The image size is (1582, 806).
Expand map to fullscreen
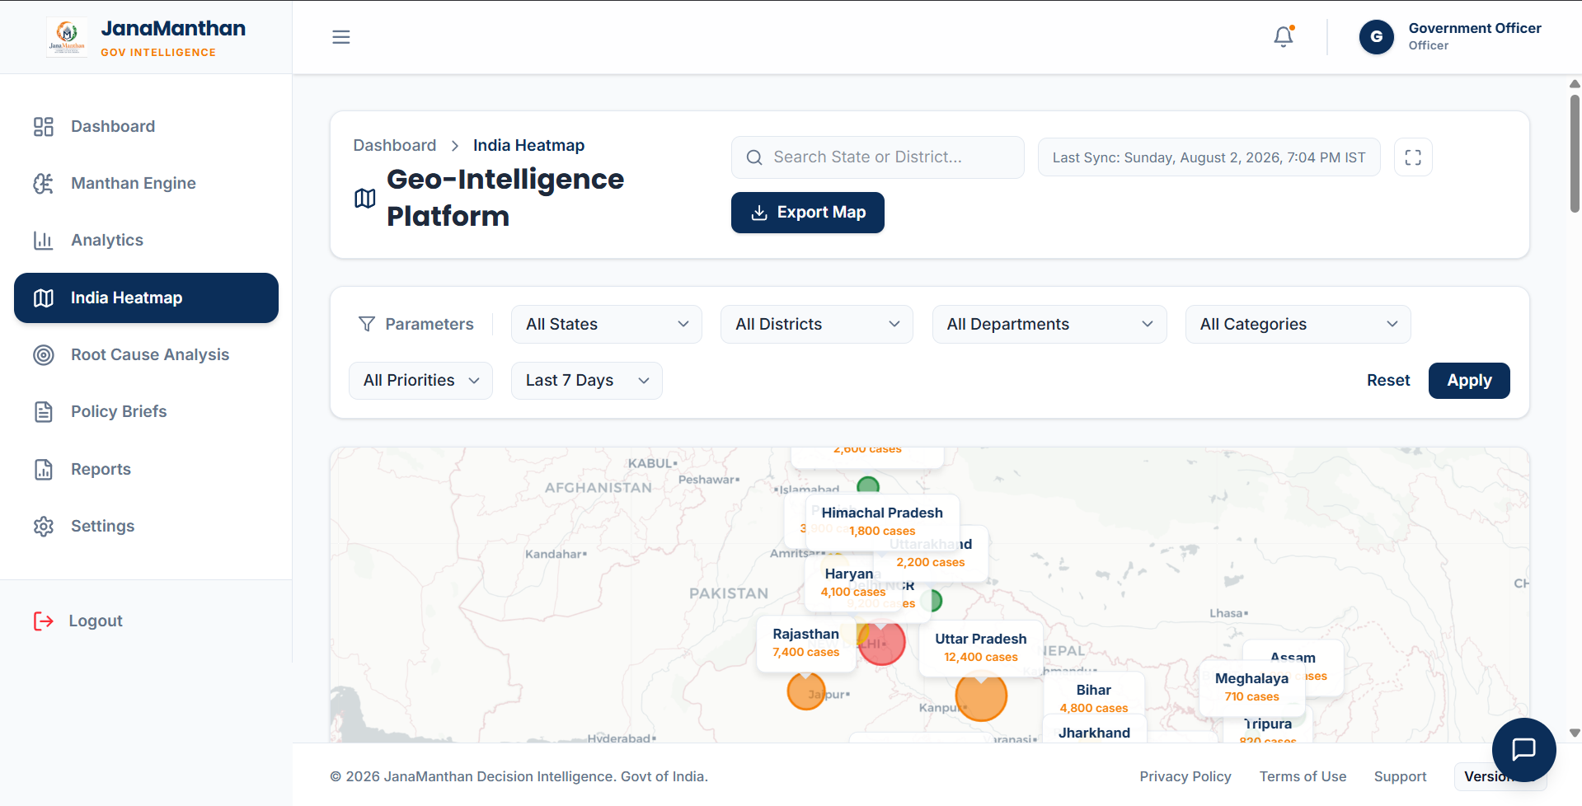coord(1413,157)
